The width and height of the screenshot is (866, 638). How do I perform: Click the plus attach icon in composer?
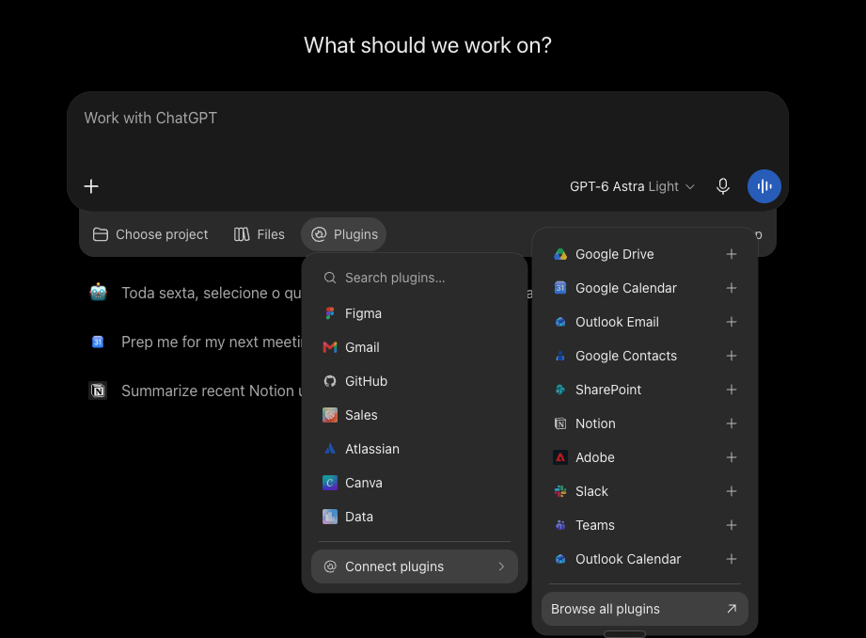coord(91,186)
